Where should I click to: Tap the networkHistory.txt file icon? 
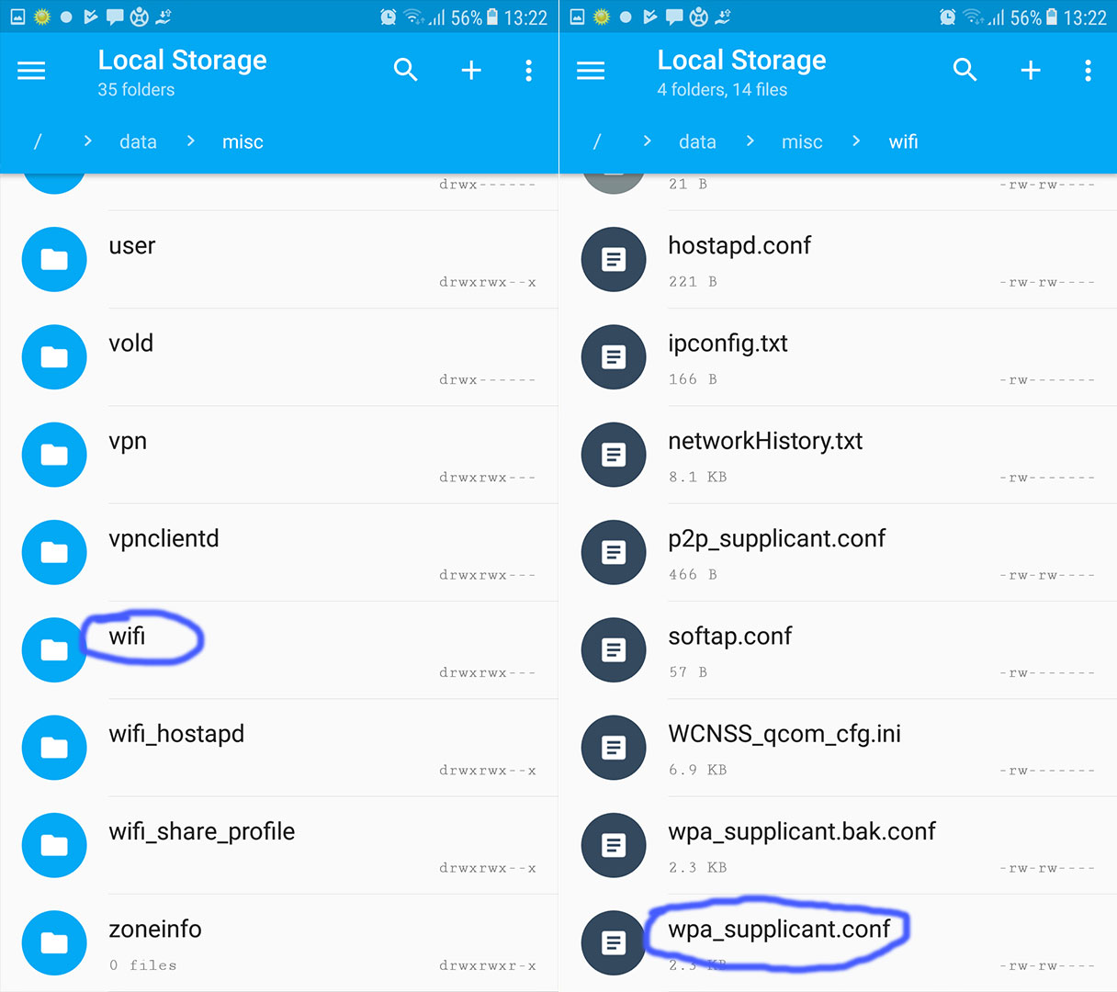point(614,455)
